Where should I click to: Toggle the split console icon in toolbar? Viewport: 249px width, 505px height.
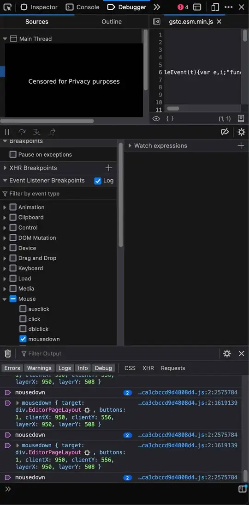click(197, 7)
